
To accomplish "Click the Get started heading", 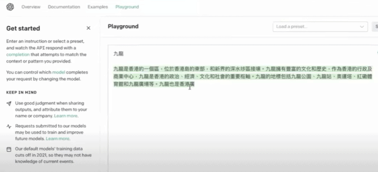I will (23, 28).
